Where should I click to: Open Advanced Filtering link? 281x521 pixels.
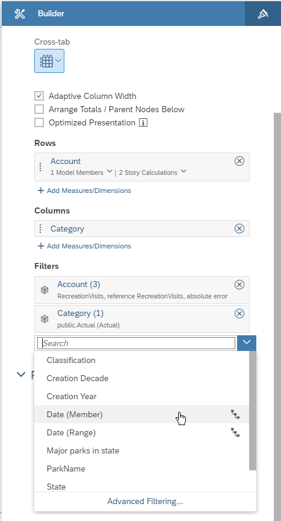pyautogui.click(x=145, y=501)
